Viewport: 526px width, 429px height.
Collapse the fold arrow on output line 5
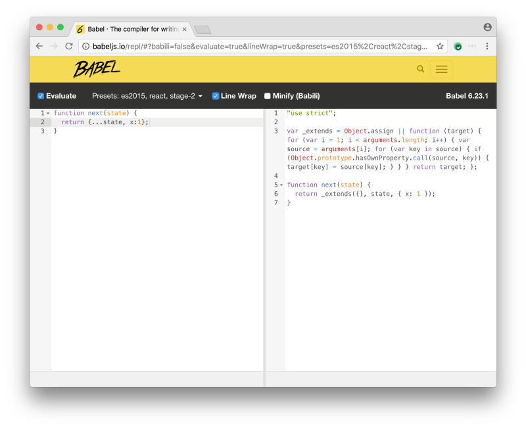coord(281,185)
